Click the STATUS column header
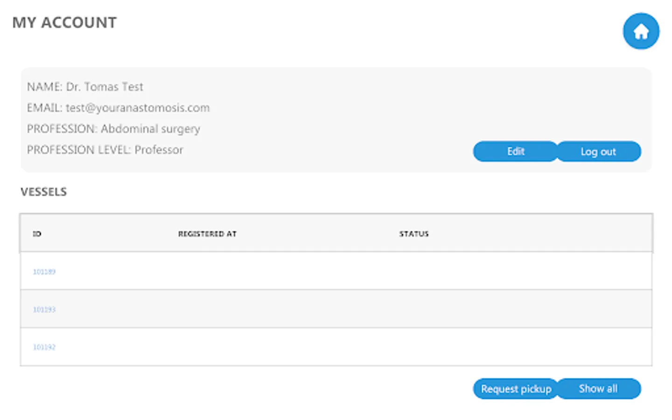The height and width of the screenshot is (420, 672). pyautogui.click(x=414, y=234)
